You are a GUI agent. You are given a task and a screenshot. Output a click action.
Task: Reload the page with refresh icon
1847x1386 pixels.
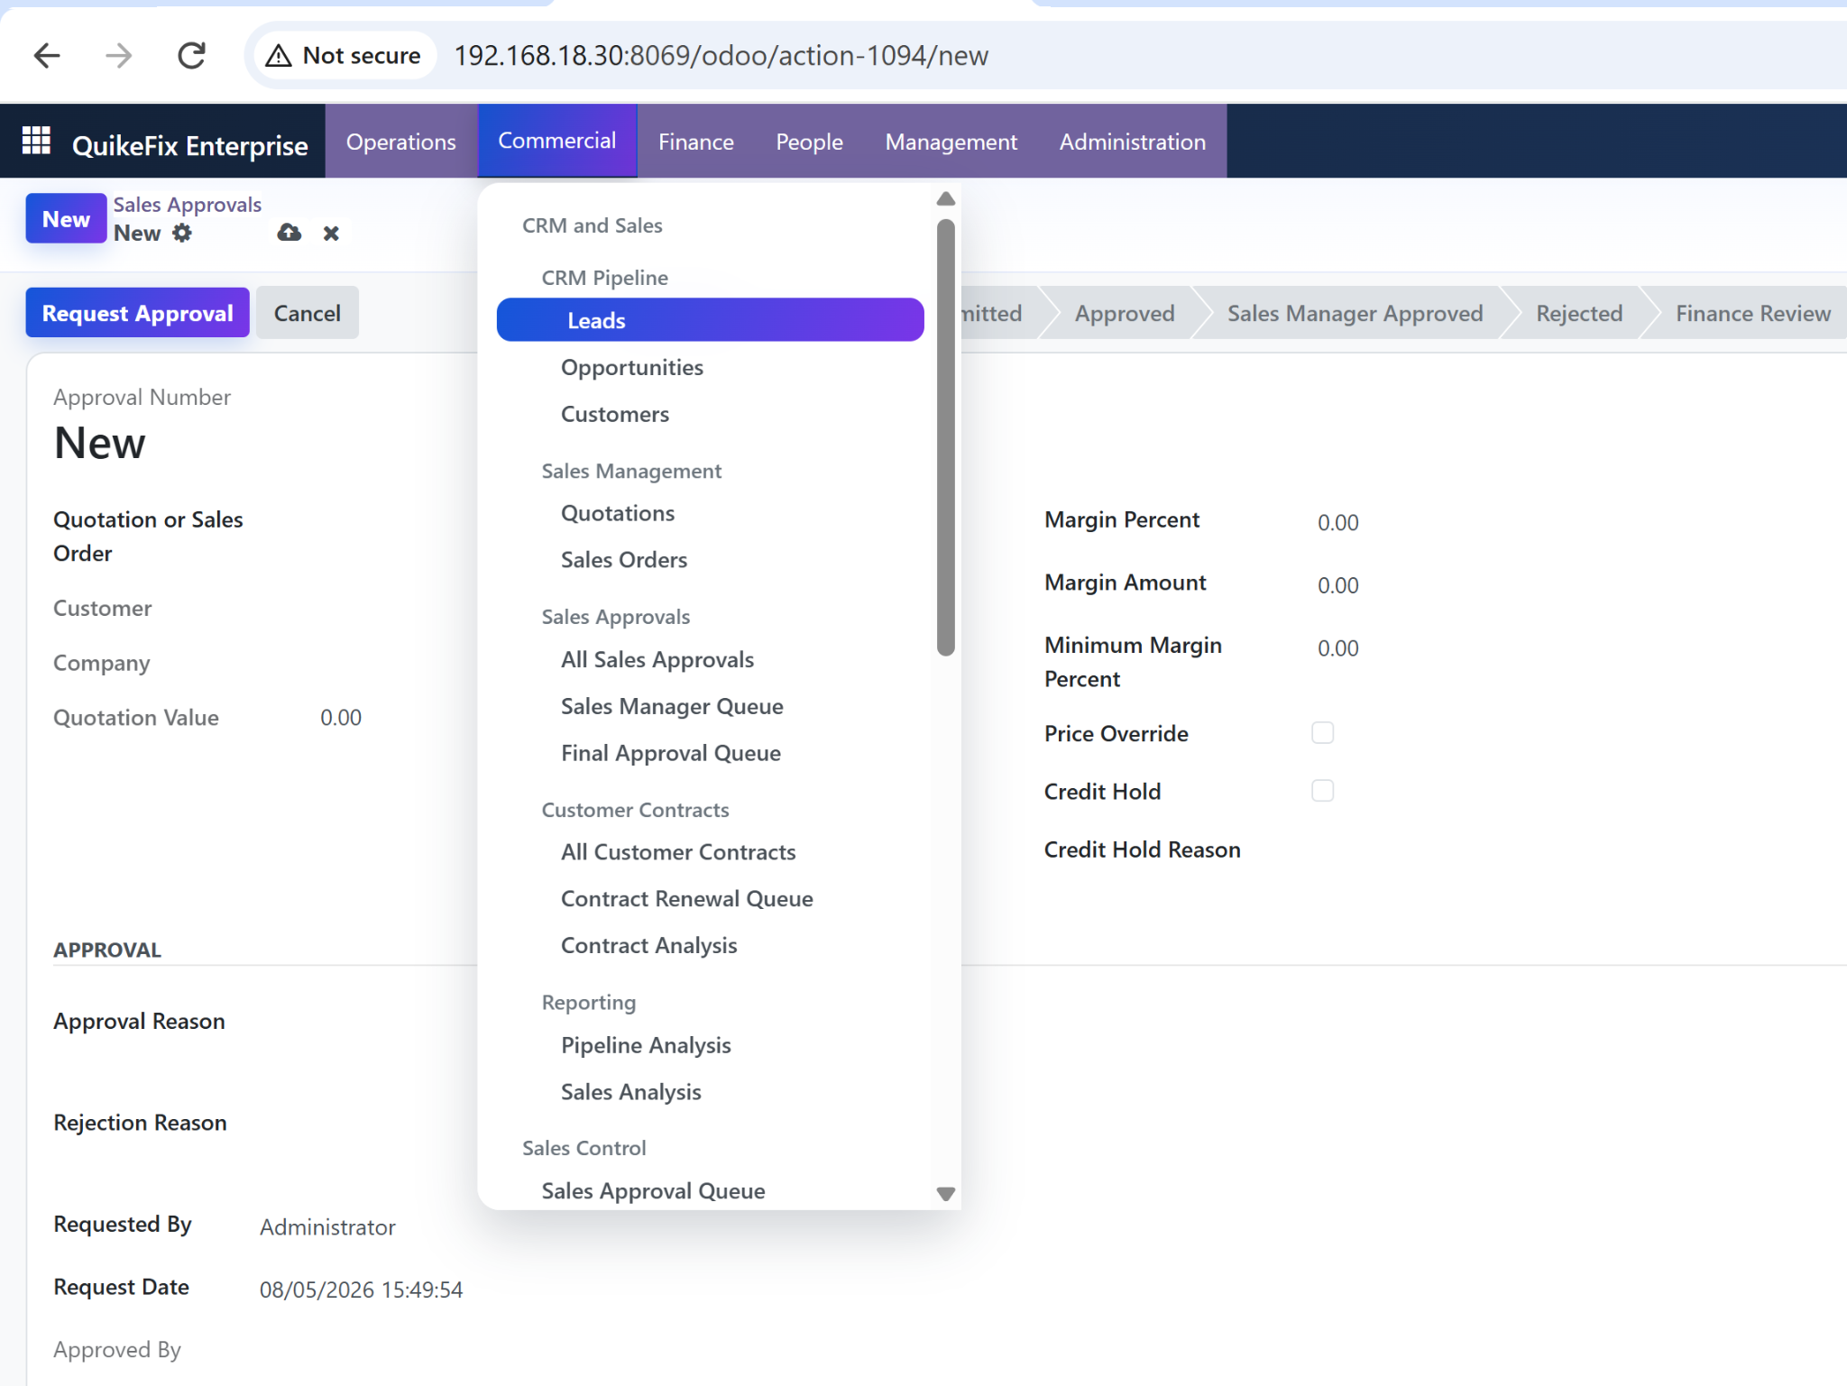[x=191, y=56]
